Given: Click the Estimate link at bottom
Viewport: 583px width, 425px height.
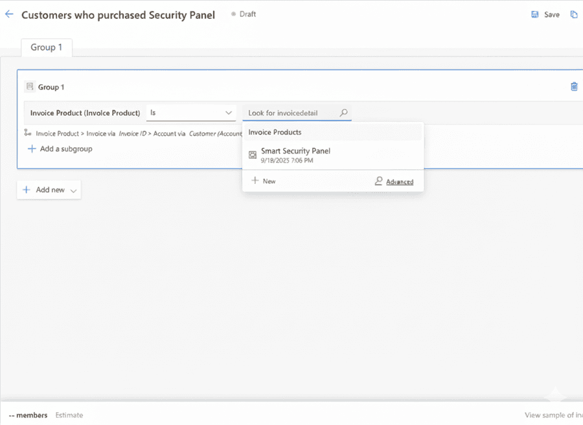Looking at the screenshot, I should tap(69, 415).
